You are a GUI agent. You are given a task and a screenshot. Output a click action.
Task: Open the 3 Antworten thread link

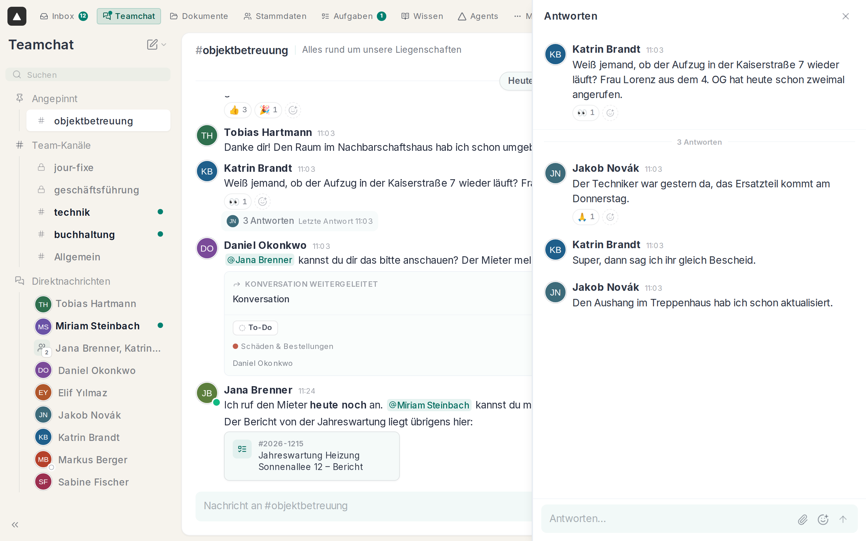click(299, 221)
